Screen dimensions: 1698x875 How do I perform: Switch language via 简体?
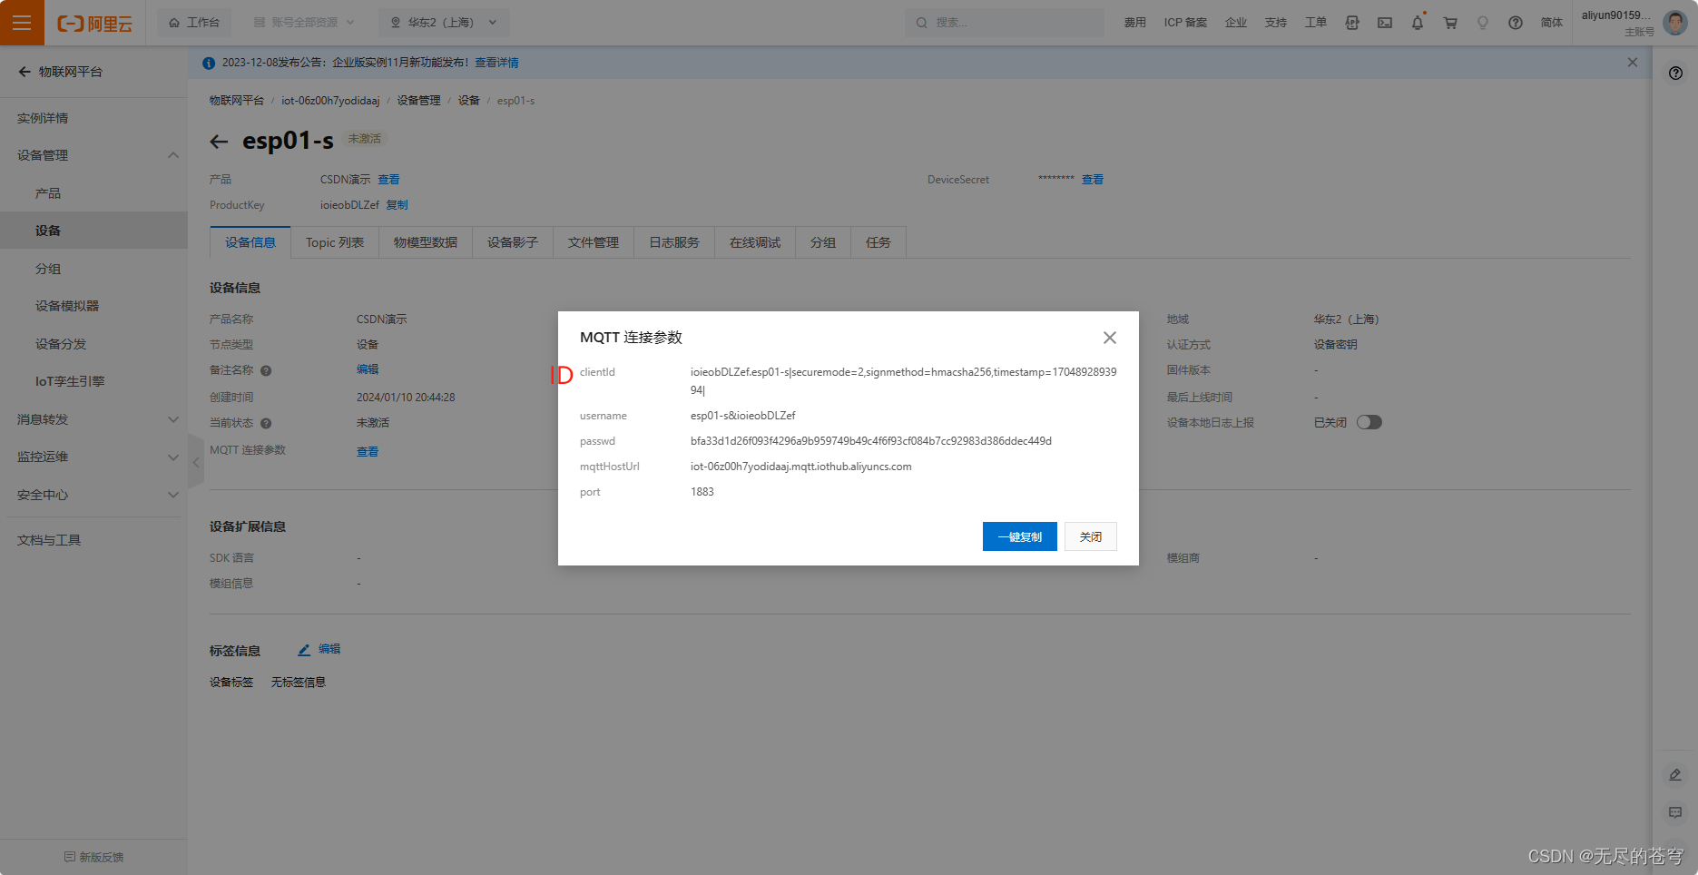click(1551, 23)
